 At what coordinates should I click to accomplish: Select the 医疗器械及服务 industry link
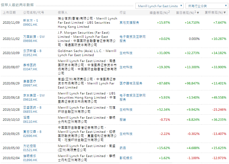131,83
